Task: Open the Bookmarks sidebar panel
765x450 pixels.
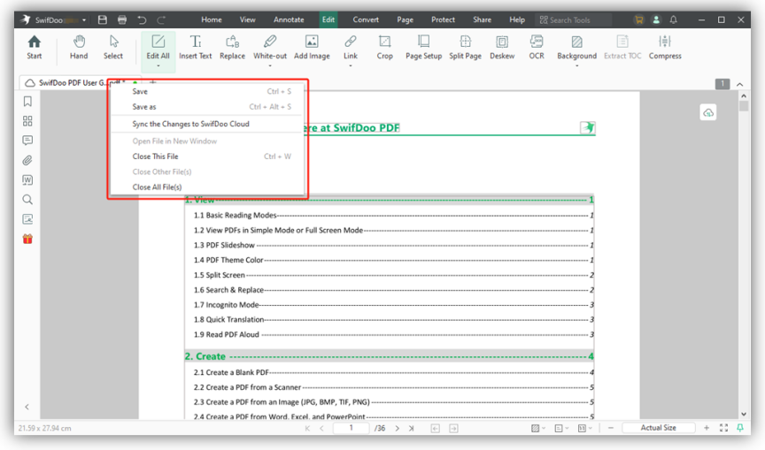Action: click(x=27, y=102)
